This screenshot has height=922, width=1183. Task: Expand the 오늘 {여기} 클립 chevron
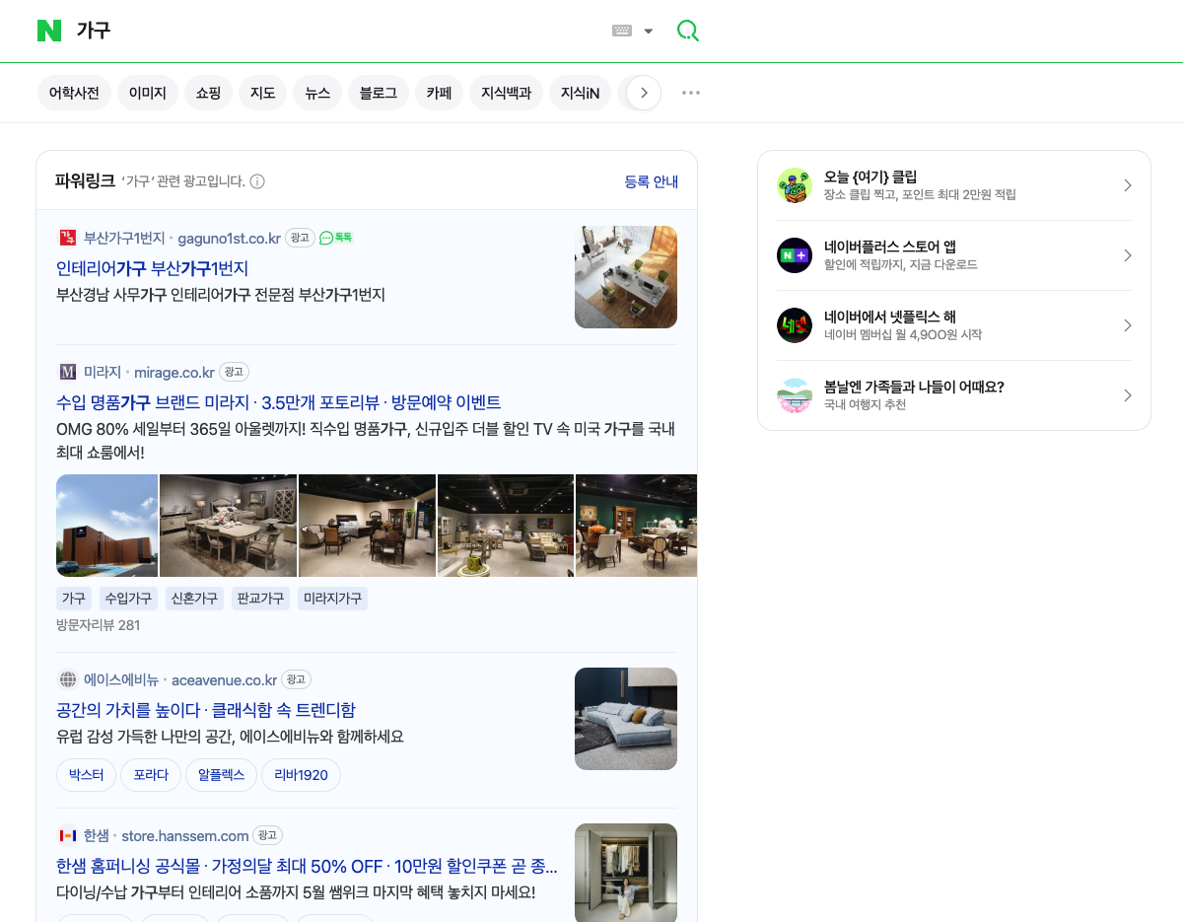tap(1128, 185)
